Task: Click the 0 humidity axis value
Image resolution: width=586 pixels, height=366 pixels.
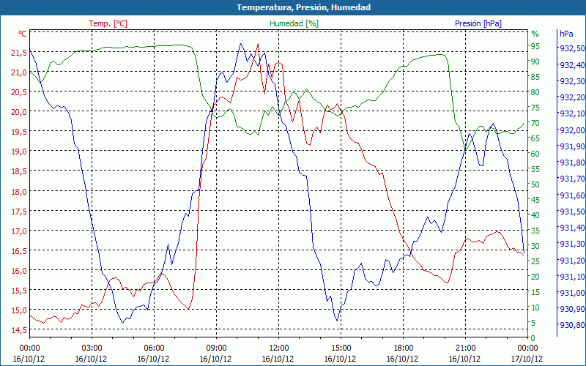Action: (533, 338)
